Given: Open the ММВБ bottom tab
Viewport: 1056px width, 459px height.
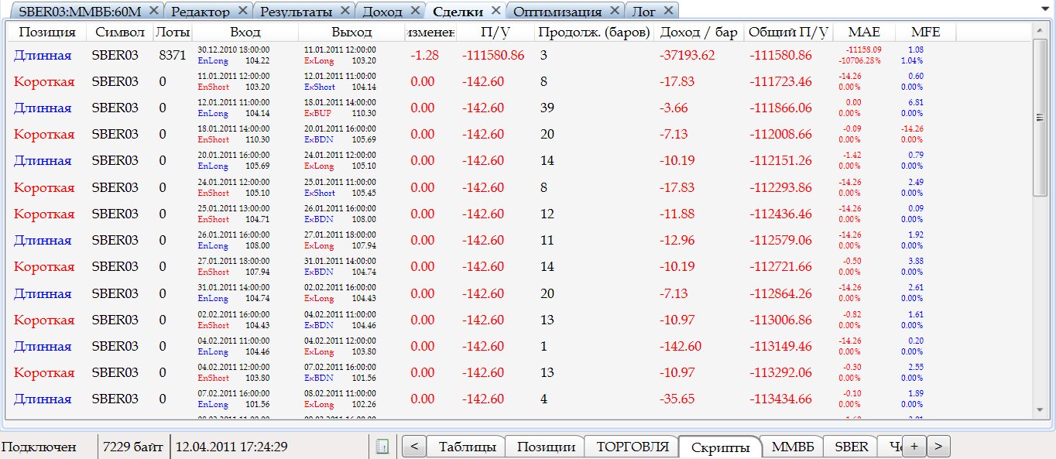Looking at the screenshot, I should tap(792, 447).
